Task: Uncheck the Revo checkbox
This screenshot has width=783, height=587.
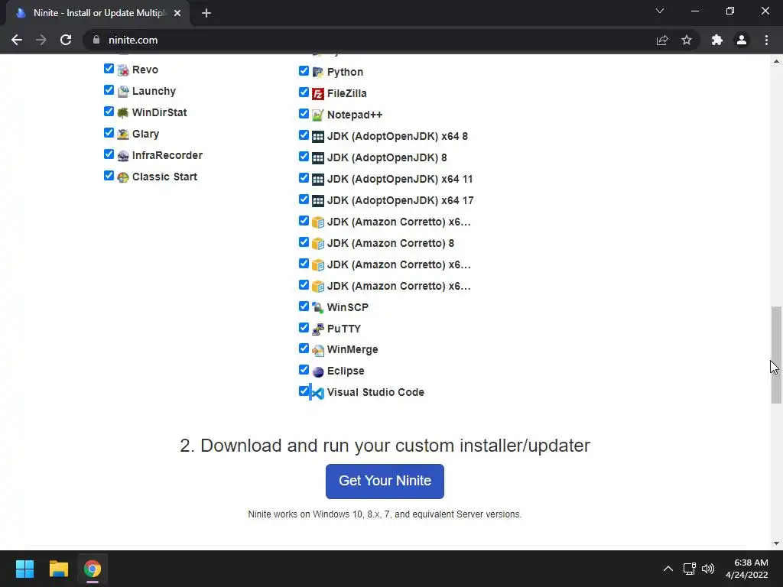Action: (109, 68)
